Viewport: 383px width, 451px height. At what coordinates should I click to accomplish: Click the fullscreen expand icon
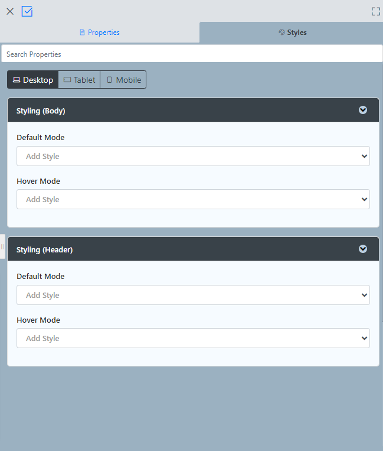375,11
